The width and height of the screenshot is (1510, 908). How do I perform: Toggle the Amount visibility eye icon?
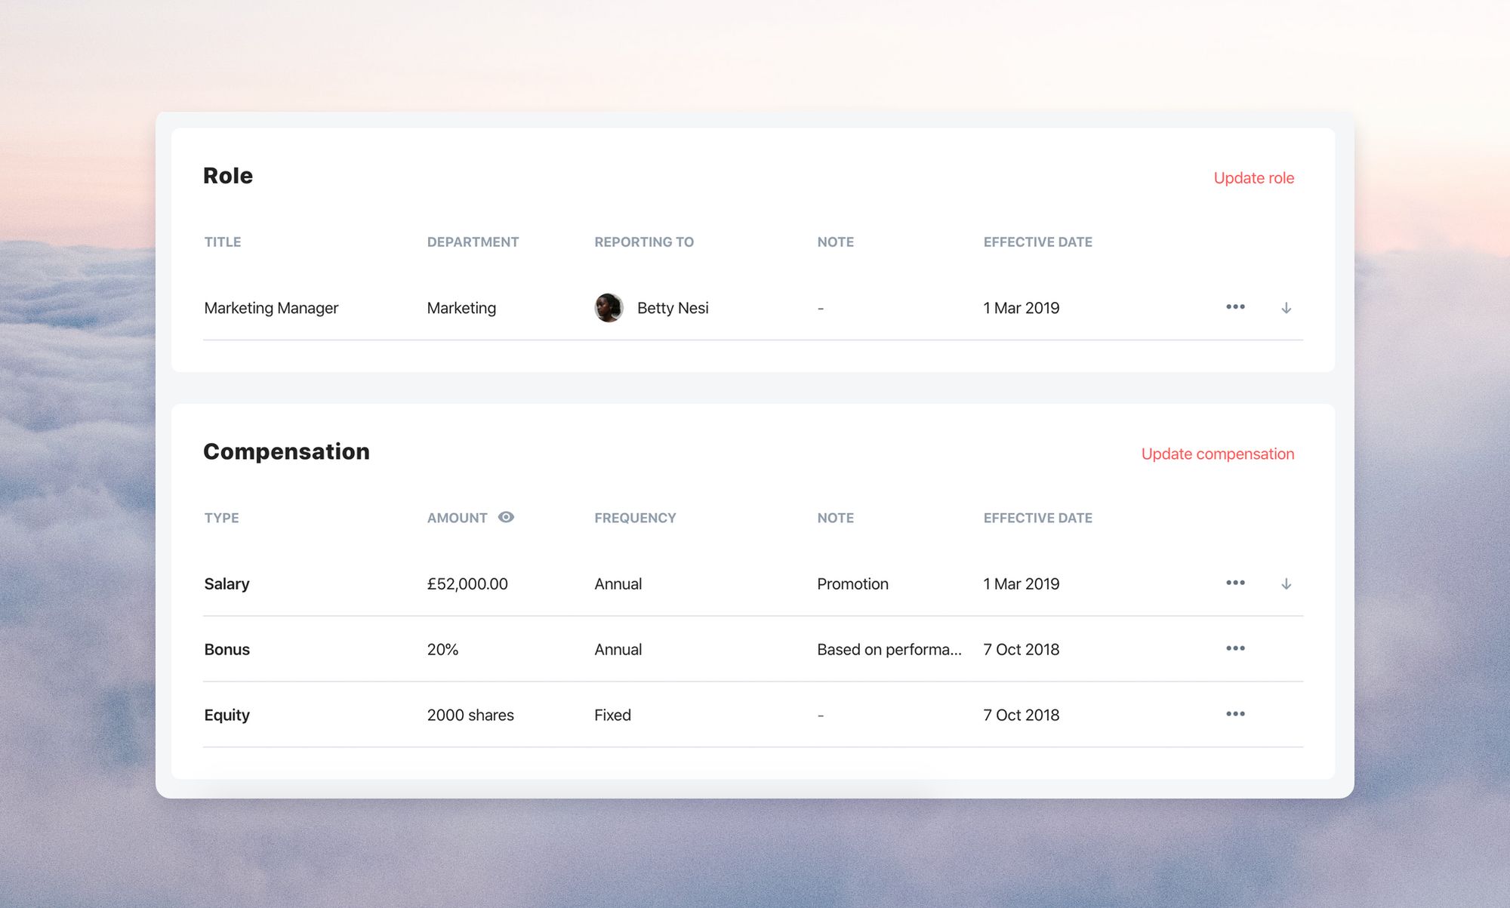[506, 518]
